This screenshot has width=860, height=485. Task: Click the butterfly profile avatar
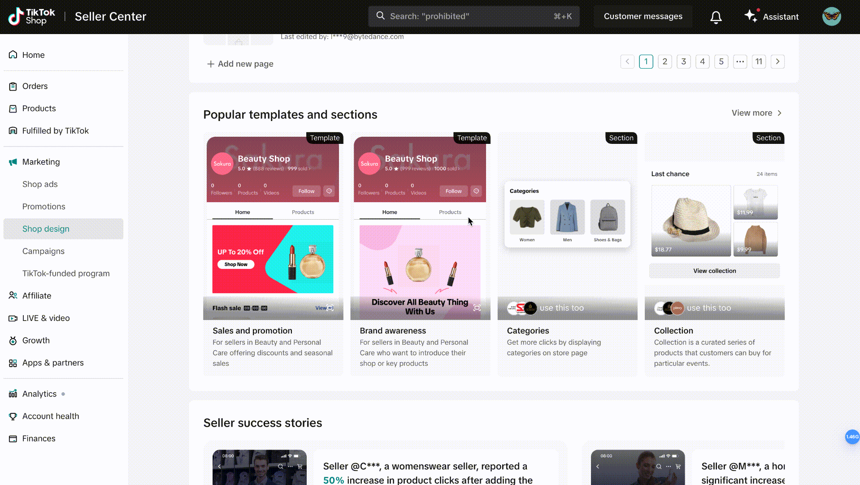pyautogui.click(x=831, y=17)
